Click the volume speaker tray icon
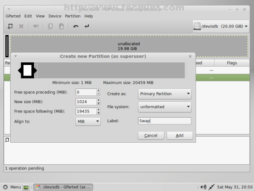This screenshot has height=191, width=254. [x=203, y=187]
